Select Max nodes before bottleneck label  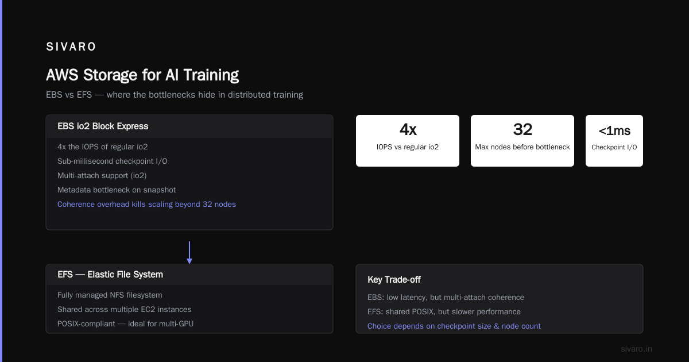tap(522, 147)
